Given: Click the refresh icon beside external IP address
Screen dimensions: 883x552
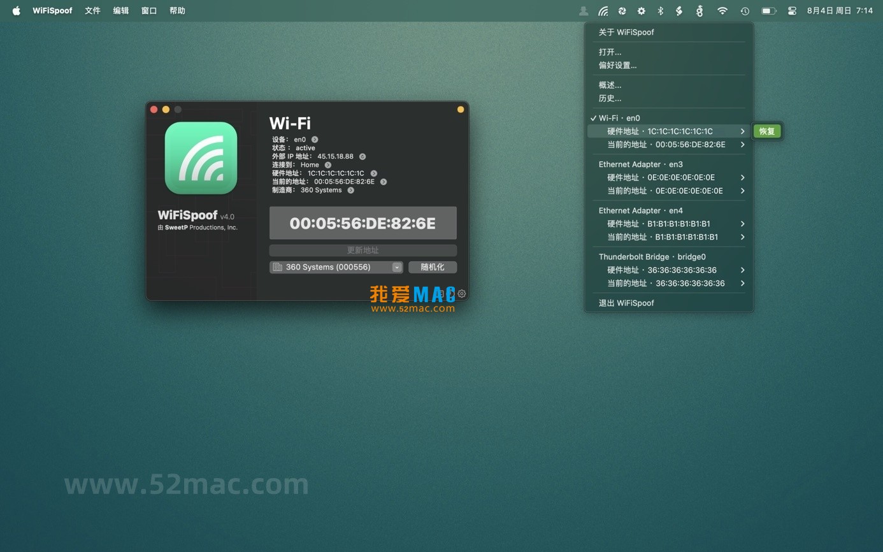Looking at the screenshot, I should [363, 156].
